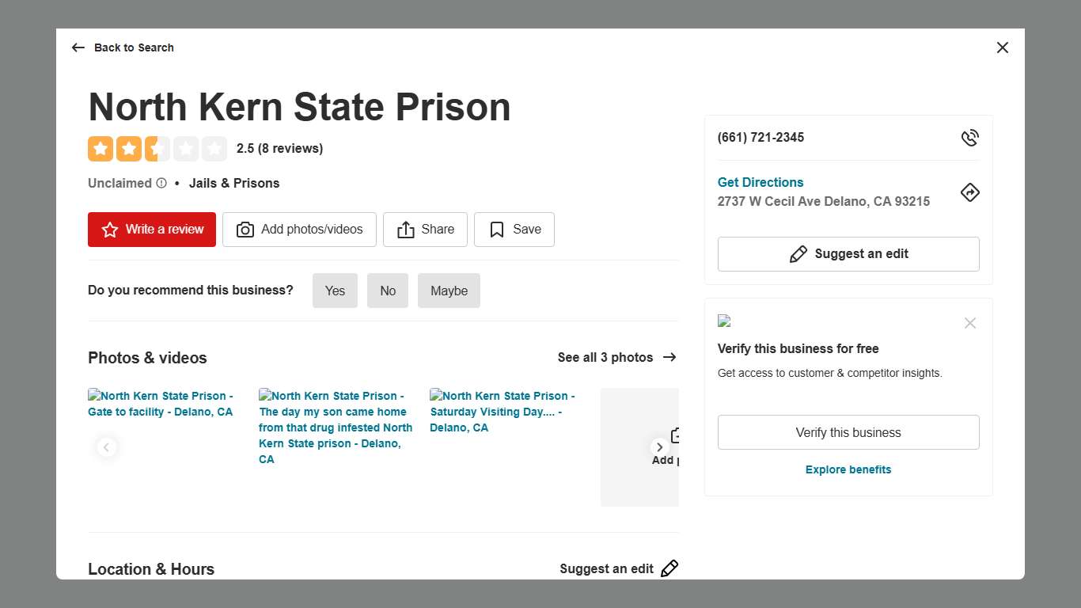
Task: Open the Explore benefits link
Action: (848, 469)
